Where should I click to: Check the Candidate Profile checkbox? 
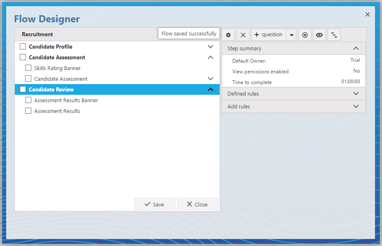[x=23, y=46]
